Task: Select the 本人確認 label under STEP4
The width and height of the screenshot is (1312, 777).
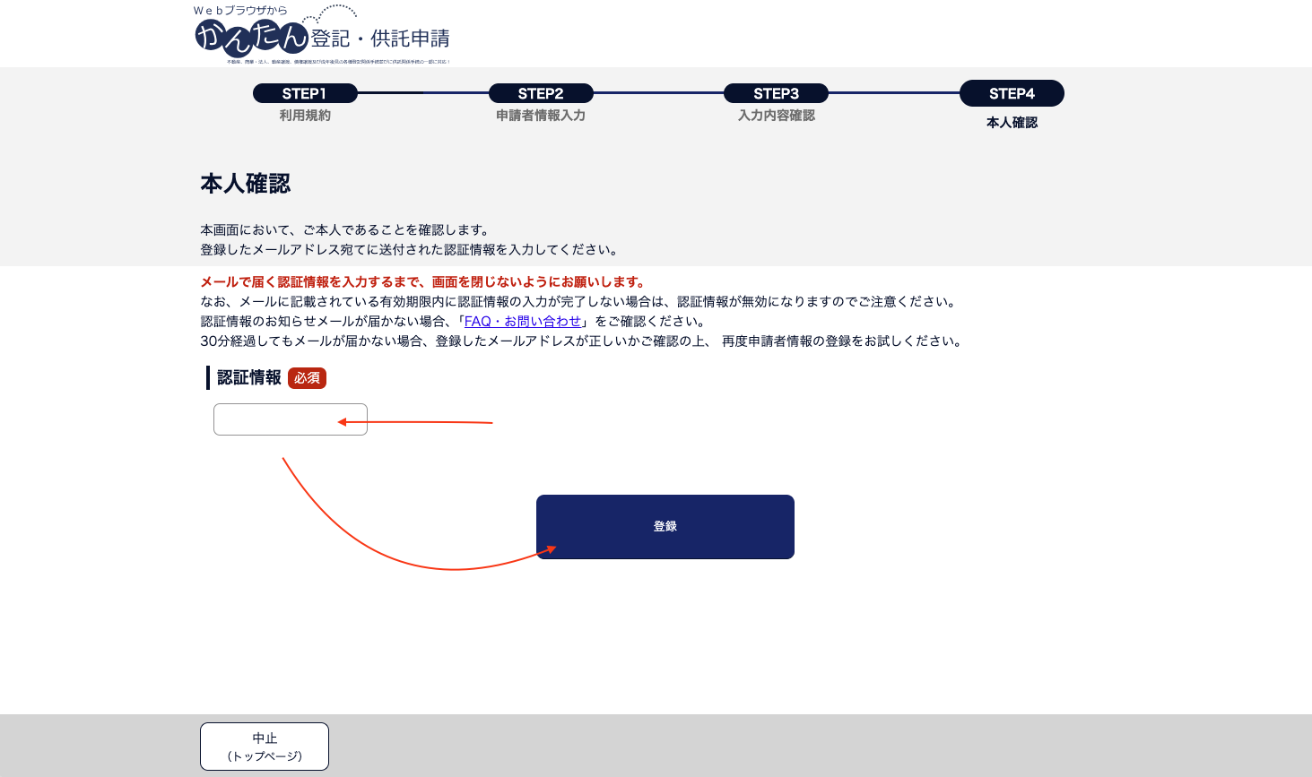Action: [1012, 123]
